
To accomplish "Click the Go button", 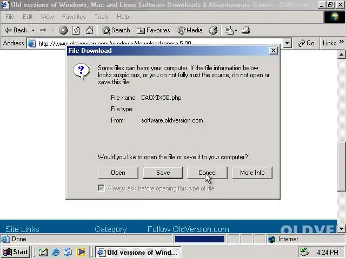I will pos(307,43).
